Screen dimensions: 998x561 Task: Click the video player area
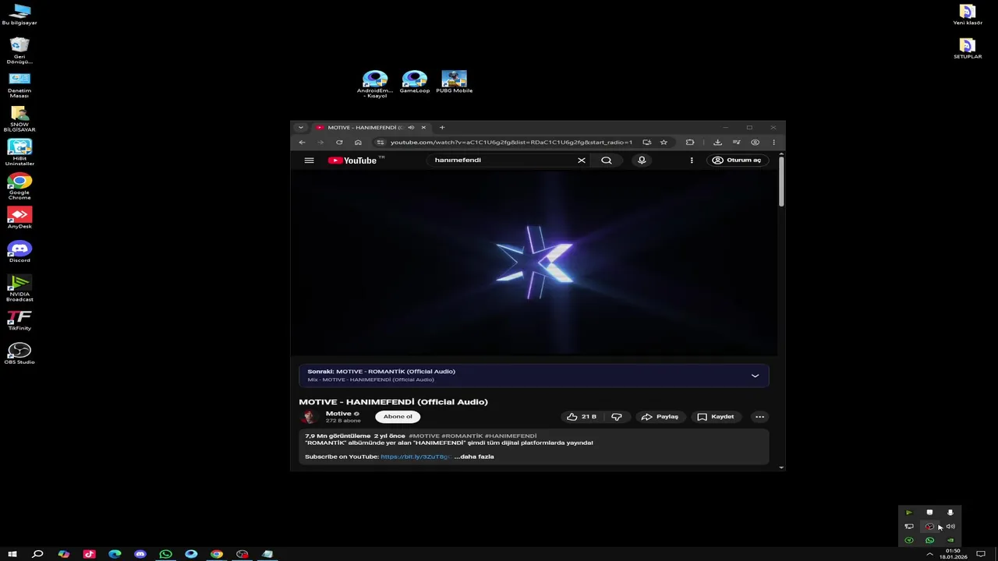click(534, 263)
